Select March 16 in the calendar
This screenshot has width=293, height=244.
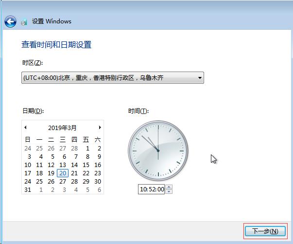(98, 165)
